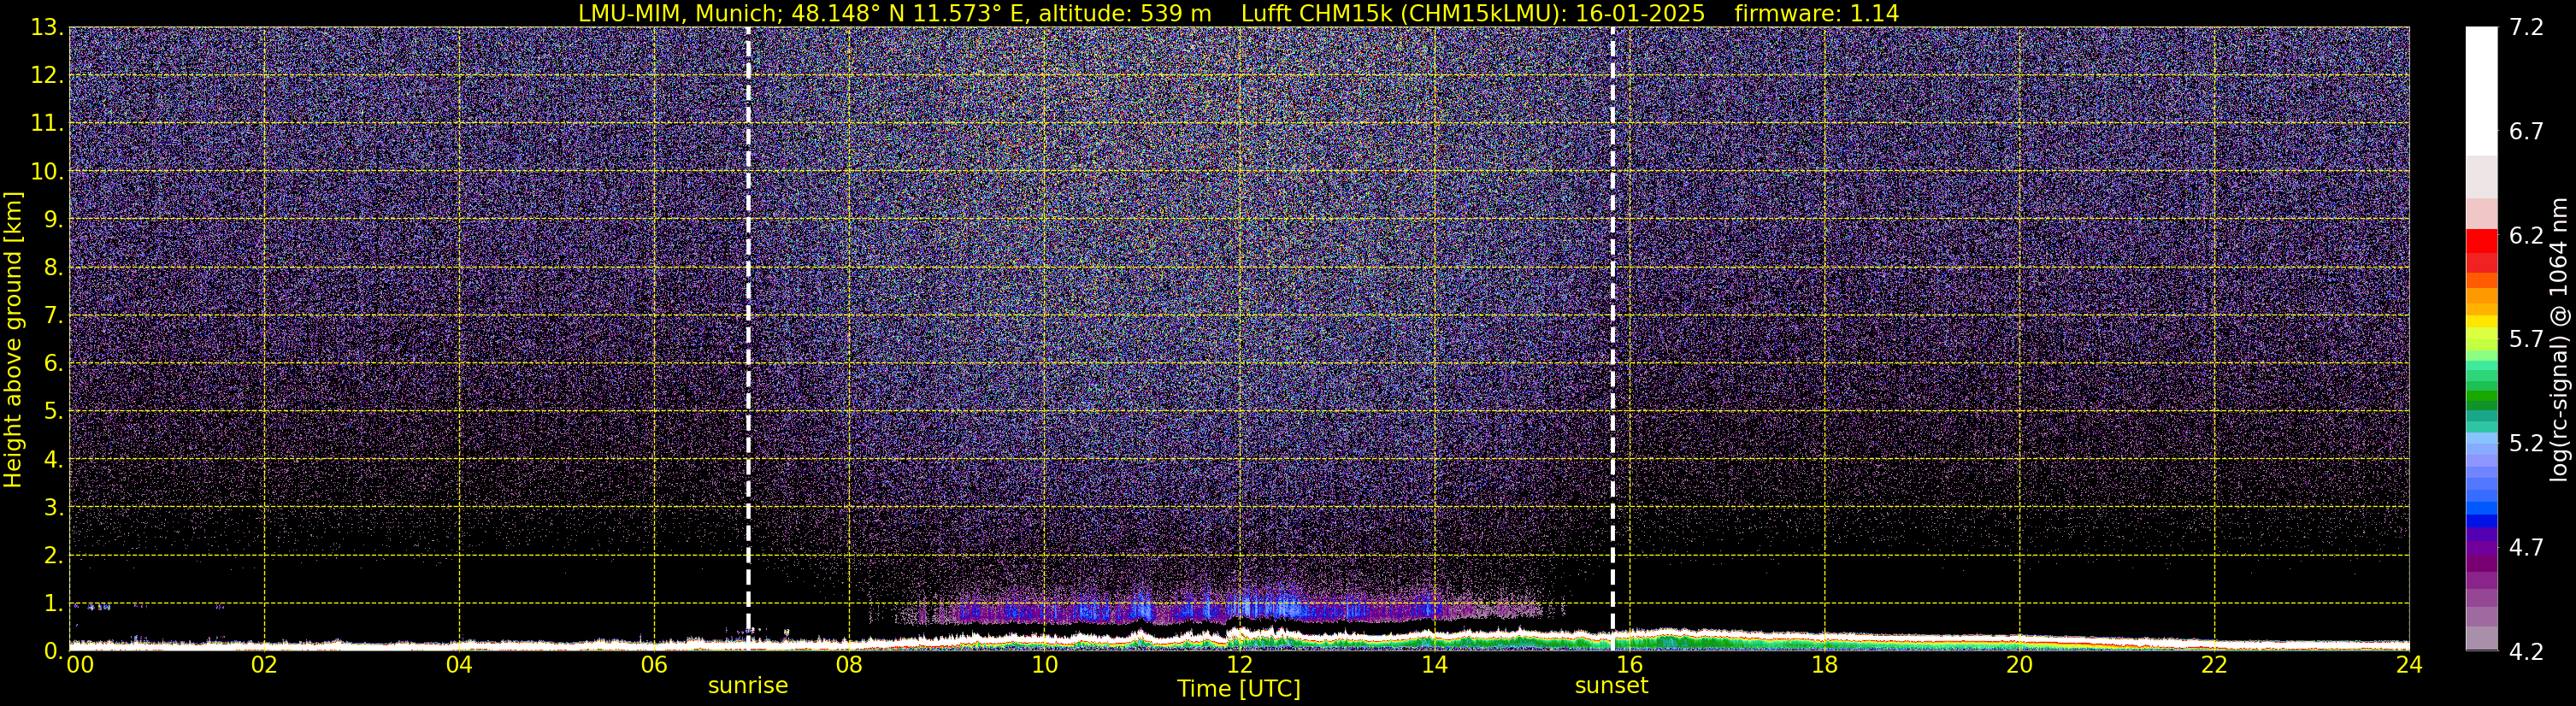
Task: Click the time axis tick label 22
Action: [2214, 665]
